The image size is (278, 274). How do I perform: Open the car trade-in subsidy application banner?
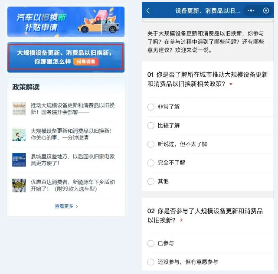click(66, 22)
